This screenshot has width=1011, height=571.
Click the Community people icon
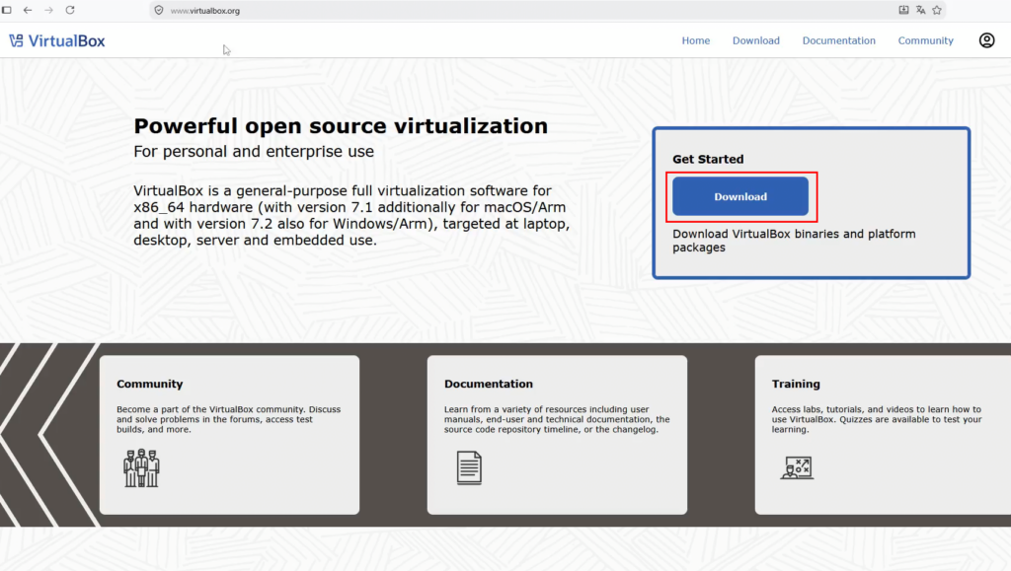[x=141, y=468]
